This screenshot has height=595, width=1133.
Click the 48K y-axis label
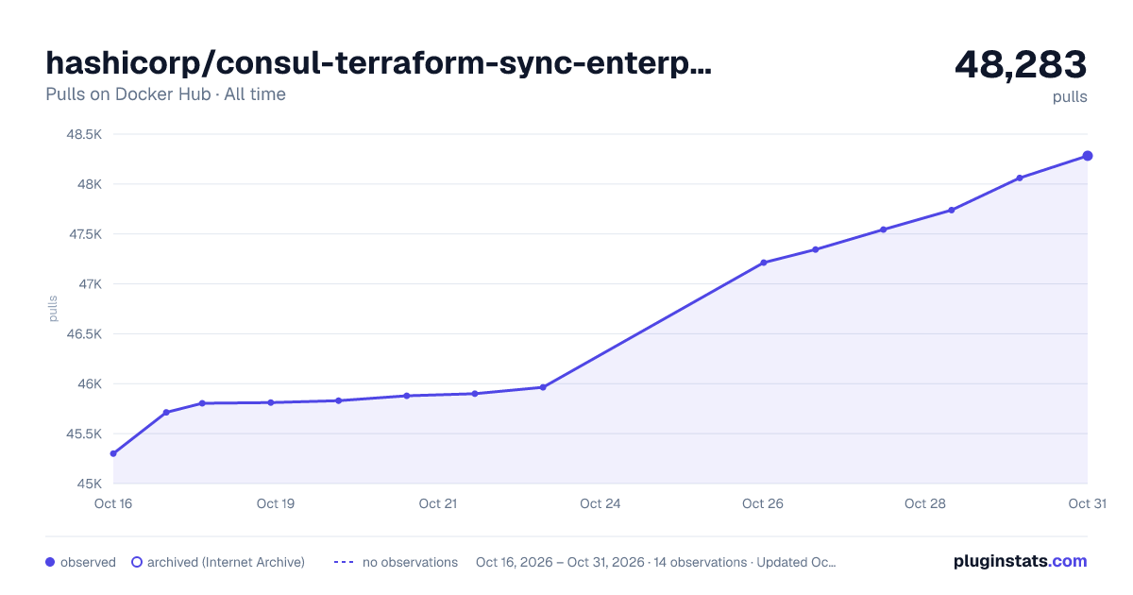tap(89, 184)
